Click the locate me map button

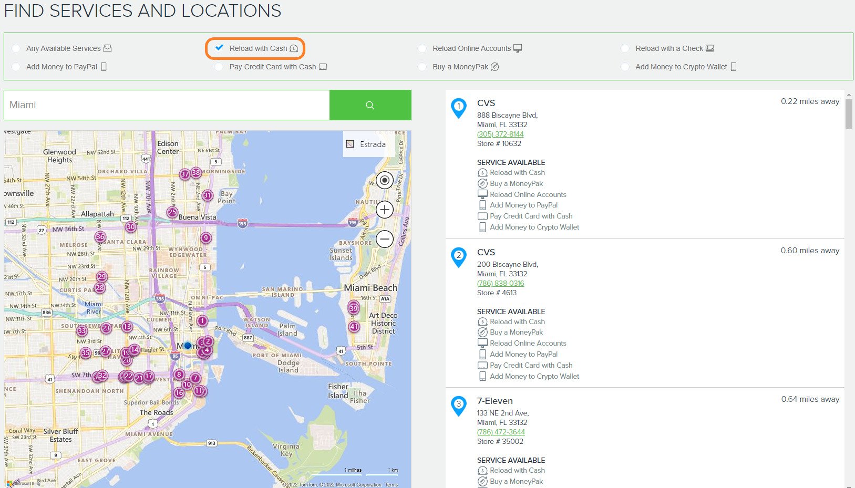pos(385,181)
